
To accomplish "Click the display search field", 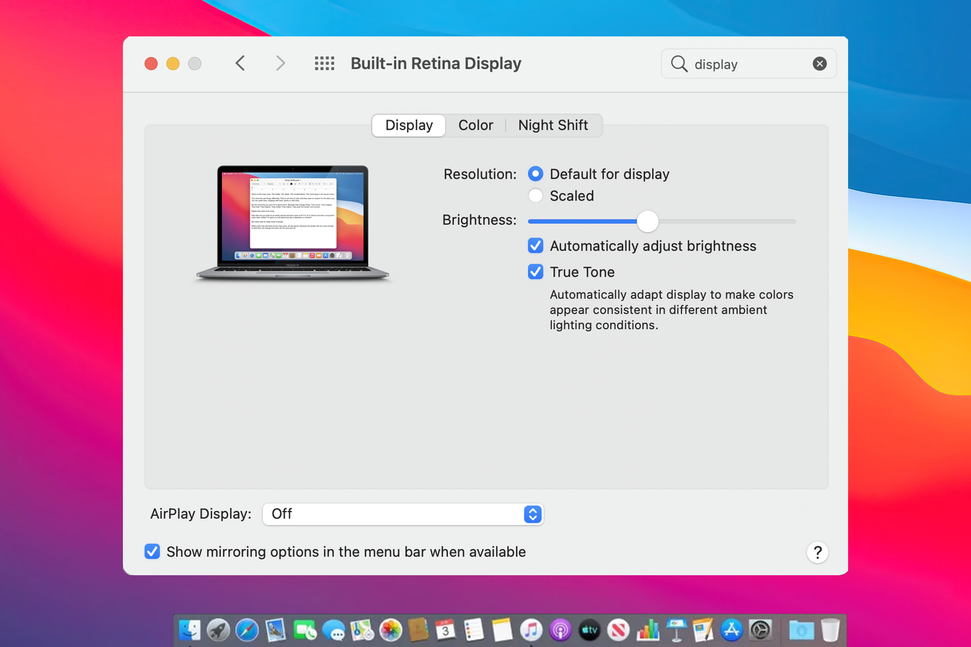I will [748, 64].
